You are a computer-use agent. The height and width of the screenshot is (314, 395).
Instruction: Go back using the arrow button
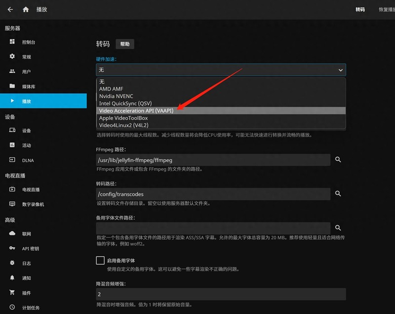(x=10, y=8)
